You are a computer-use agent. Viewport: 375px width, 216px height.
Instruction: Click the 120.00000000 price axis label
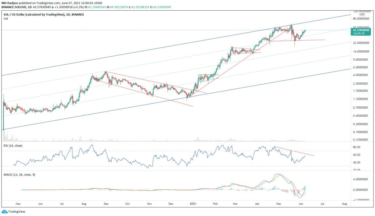point(363,12)
